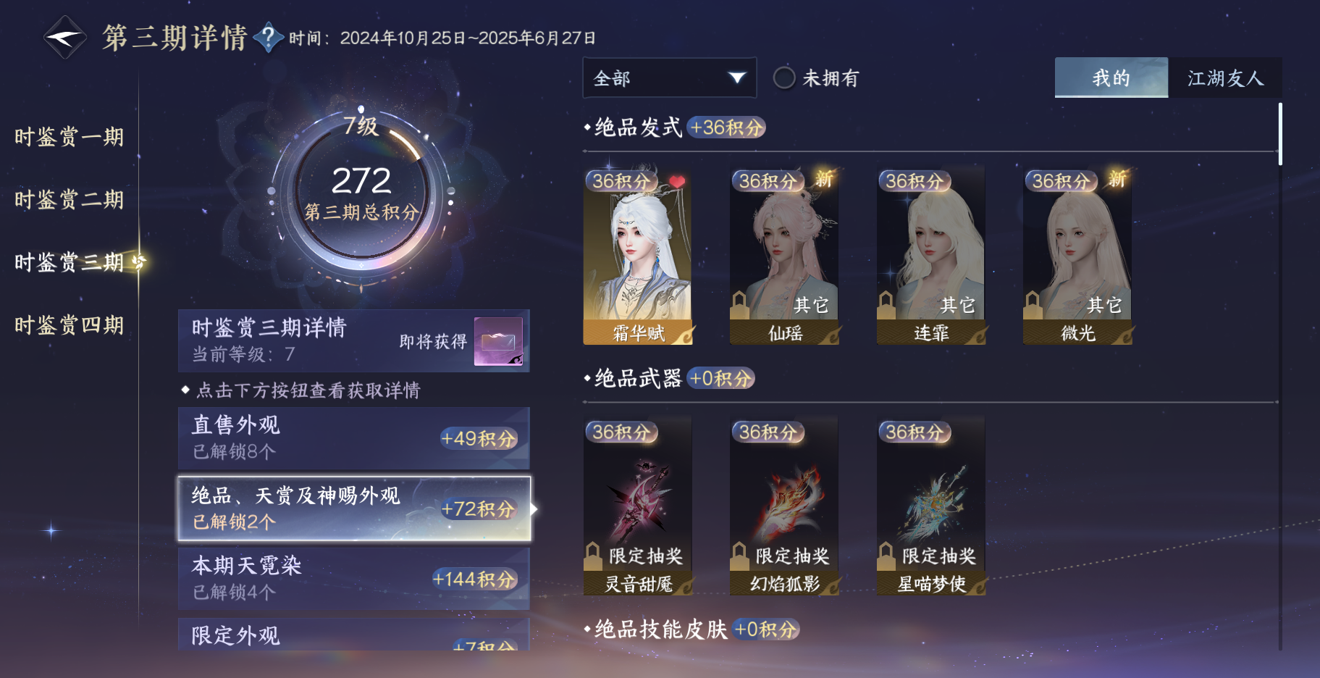The width and height of the screenshot is (1320, 678).
Task: Click the 直售外观 +49积分 button
Action: [354, 438]
